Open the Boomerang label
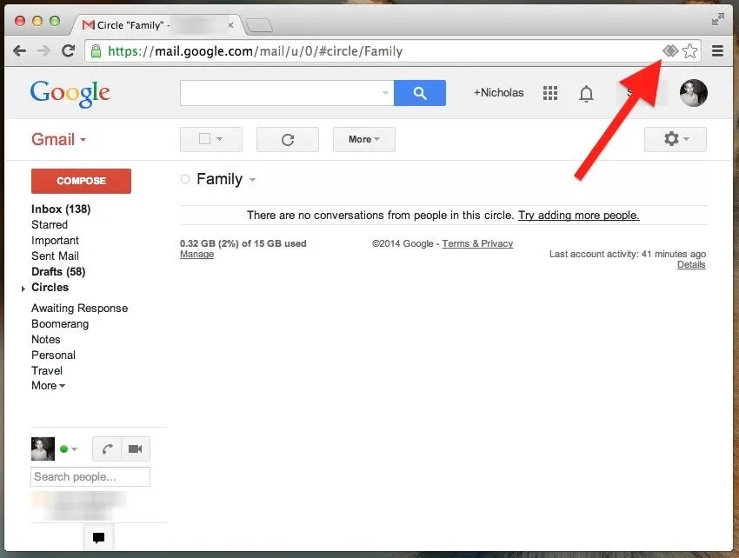Screen dimensions: 739x558 60,324
